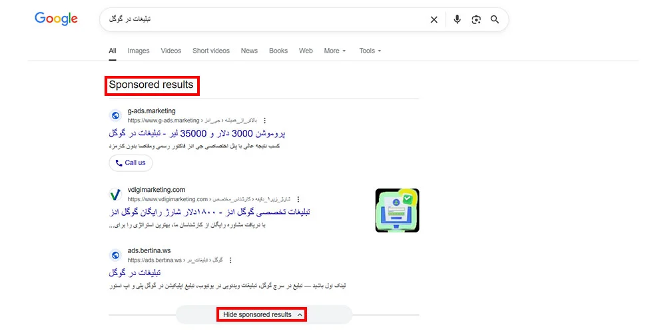Click the vdigimarketing.com V logo favicon
Viewport: 666px width, 333px height.
point(115,194)
